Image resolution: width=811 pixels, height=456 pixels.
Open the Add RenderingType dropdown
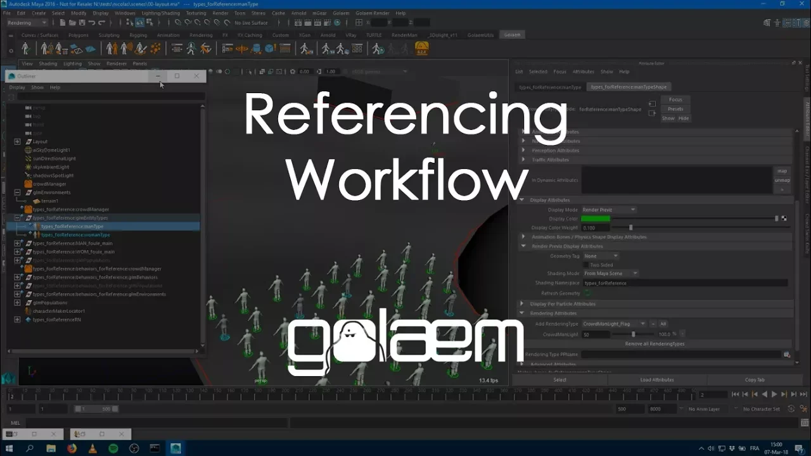point(614,324)
